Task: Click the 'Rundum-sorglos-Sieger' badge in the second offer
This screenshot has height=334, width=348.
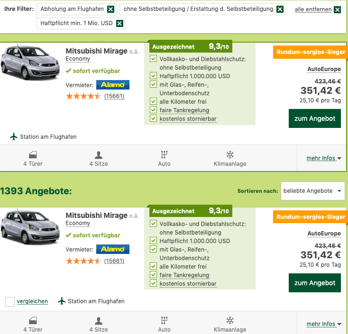Action: pyautogui.click(x=311, y=217)
